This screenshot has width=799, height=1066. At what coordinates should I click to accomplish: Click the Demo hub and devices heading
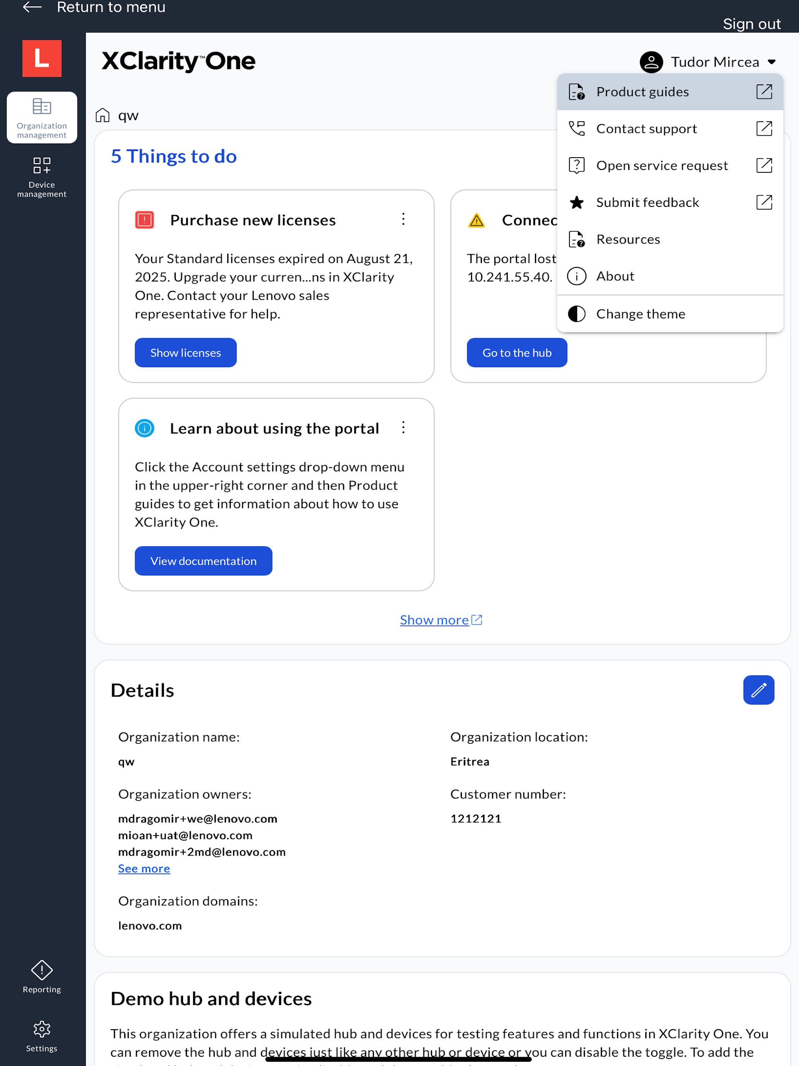211,999
